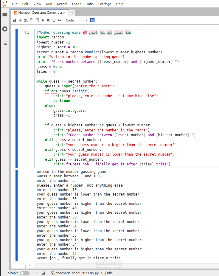
Task: Open the kernel status gear icon in status bar
Action: pyautogui.click(x=43, y=273)
